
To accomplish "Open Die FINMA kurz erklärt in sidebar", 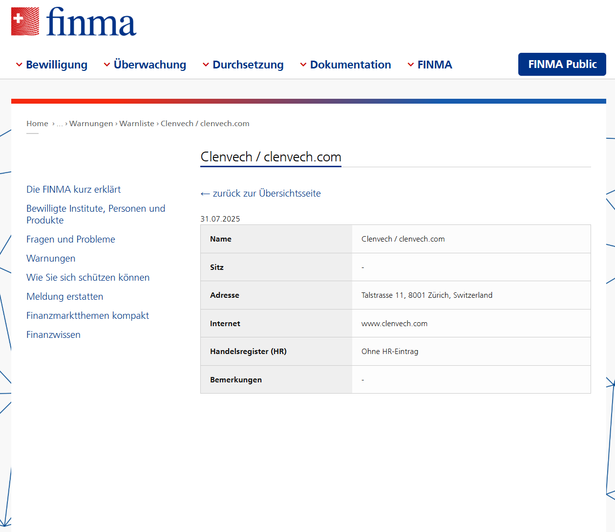I will [74, 189].
